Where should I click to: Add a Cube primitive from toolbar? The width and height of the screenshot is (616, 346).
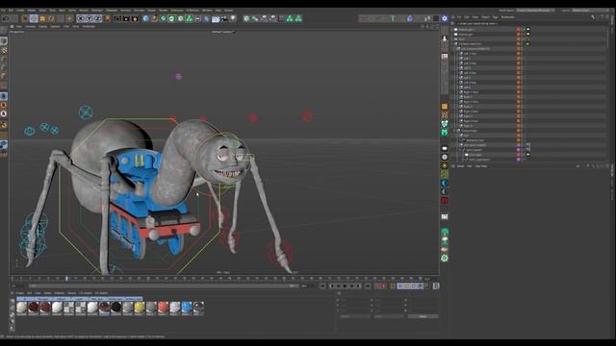tap(145, 18)
